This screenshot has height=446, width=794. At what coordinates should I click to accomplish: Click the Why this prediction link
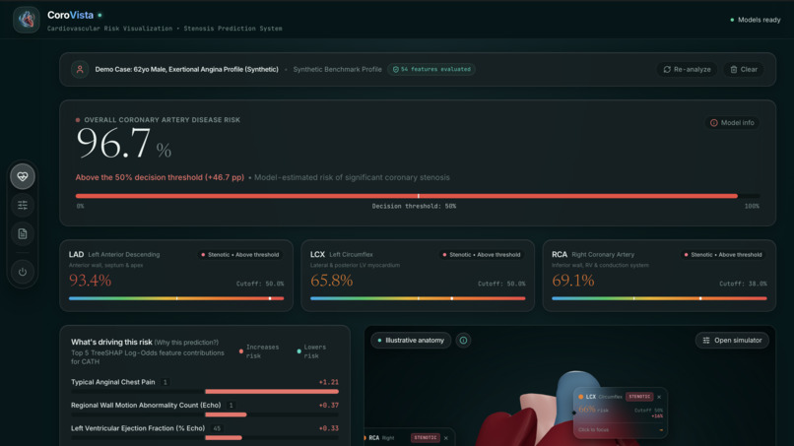pos(186,343)
